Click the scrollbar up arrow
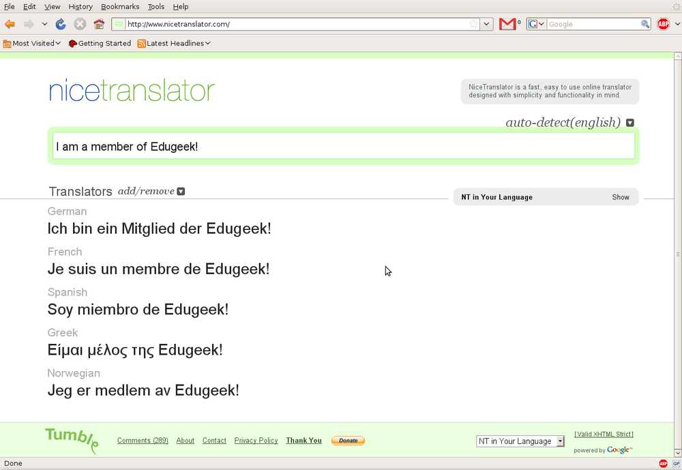682x470 pixels. [678, 56]
